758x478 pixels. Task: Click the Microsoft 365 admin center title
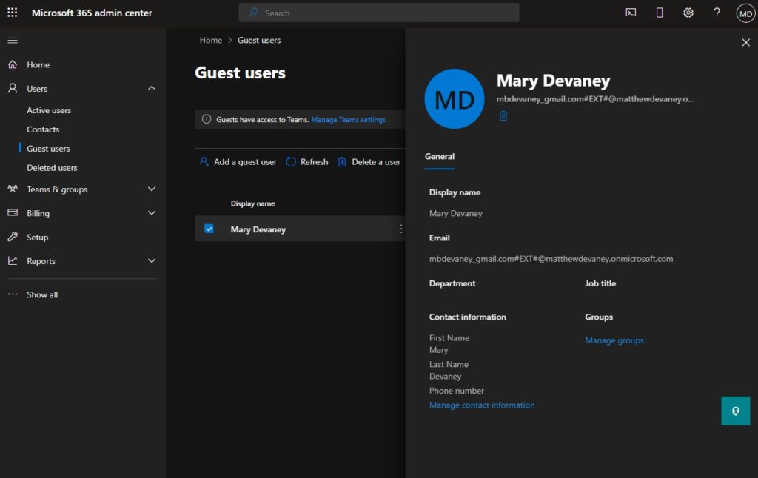click(x=92, y=13)
